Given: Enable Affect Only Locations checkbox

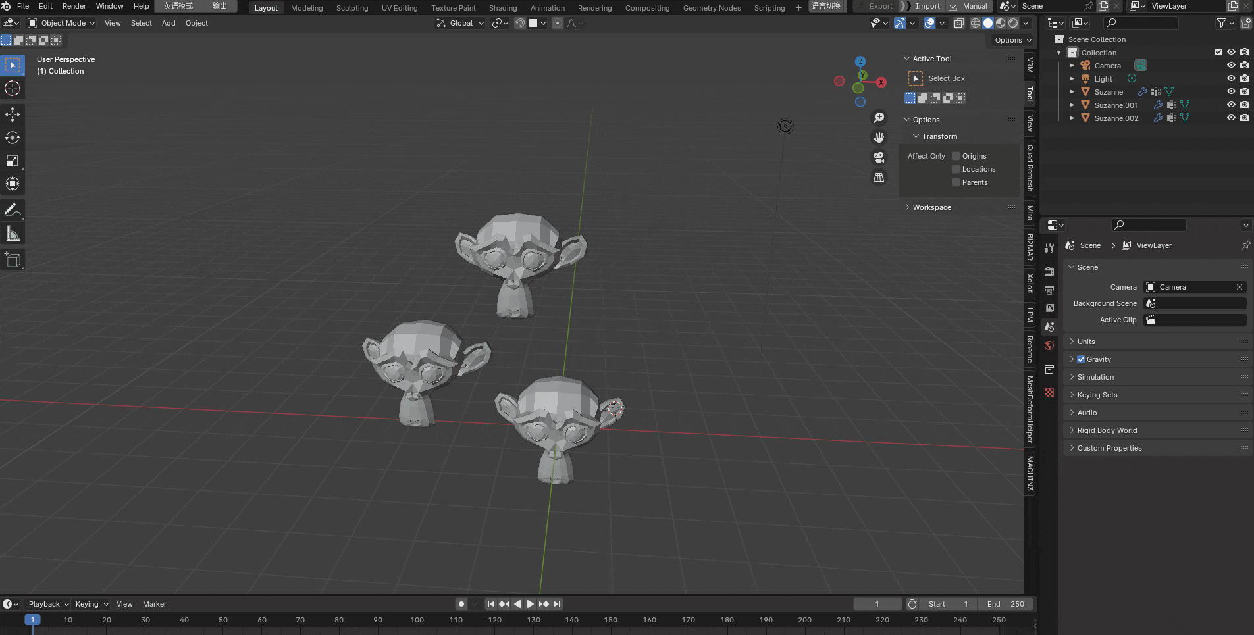Looking at the screenshot, I should (956, 169).
